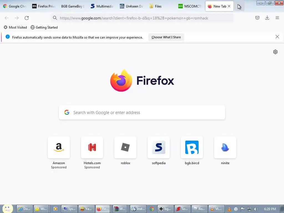This screenshot has height=213, width=284.
Task: Open the WinRAR taskbar item
Action: click(120, 209)
